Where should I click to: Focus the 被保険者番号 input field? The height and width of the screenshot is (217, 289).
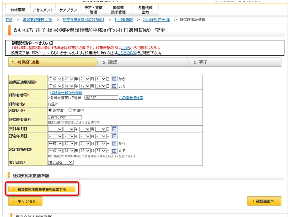click(x=65, y=117)
